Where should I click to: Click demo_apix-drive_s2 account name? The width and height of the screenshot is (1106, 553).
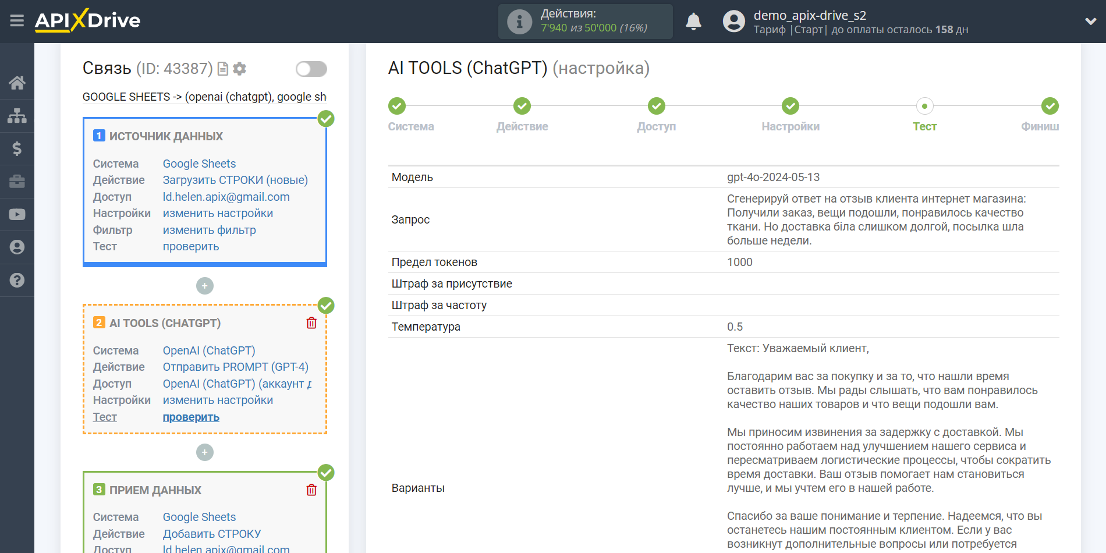coord(810,15)
